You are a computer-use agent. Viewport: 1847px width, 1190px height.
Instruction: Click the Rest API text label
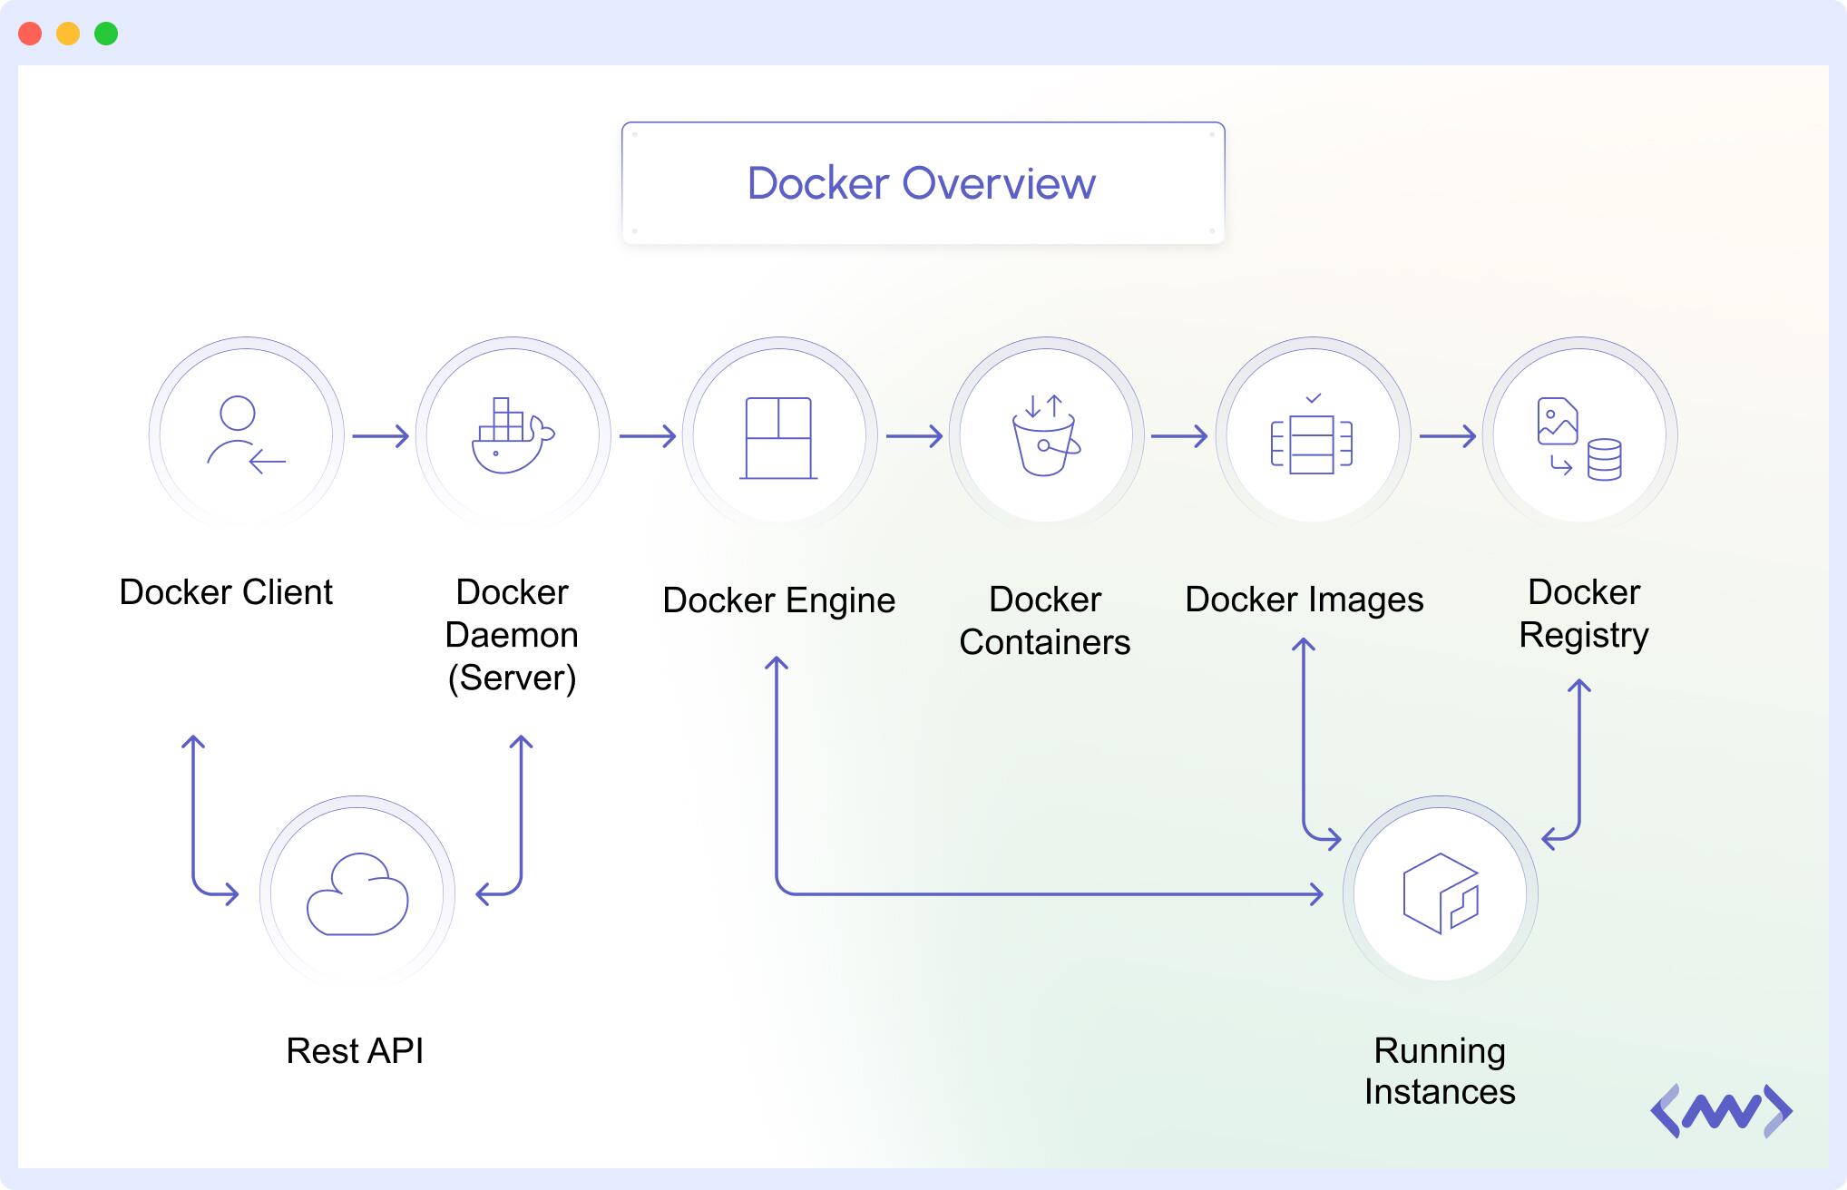click(357, 1052)
